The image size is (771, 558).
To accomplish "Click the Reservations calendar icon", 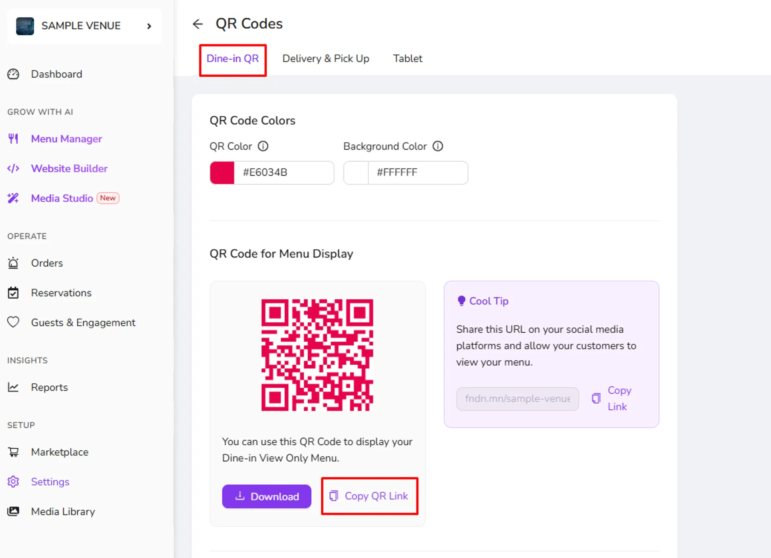I will (x=13, y=293).
